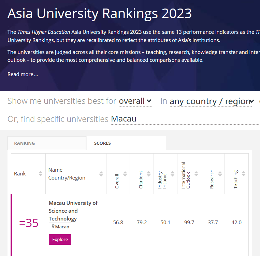
Task: Sort table by Rank arrows icon
Action: 41,174
